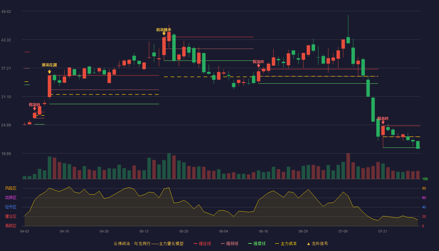This screenshot has height=251, width=439.
Task: Click the 07-21 date label
Action: click(383, 231)
